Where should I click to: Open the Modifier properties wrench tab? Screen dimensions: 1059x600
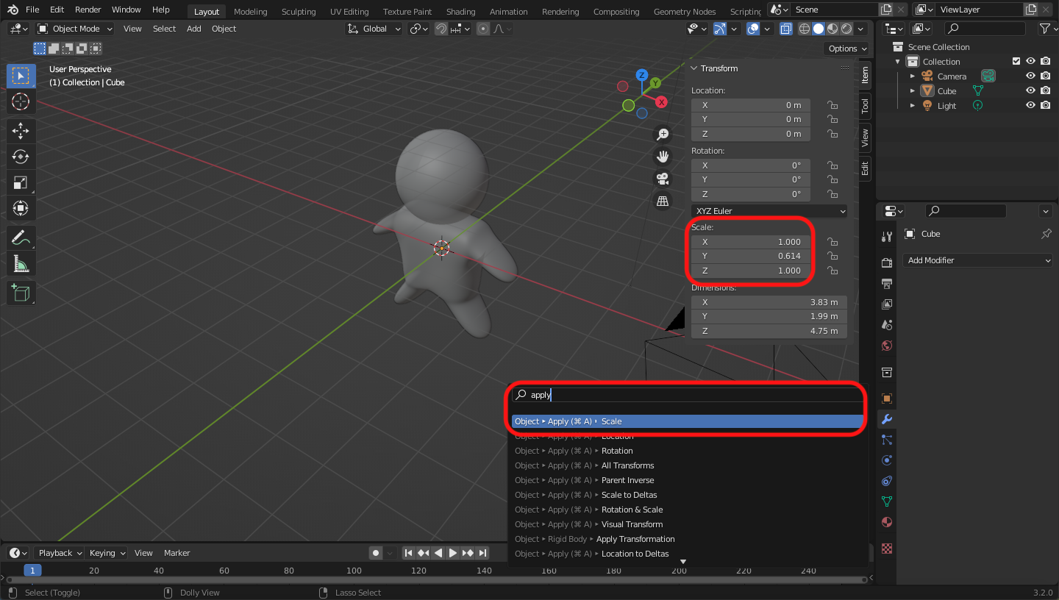887,419
